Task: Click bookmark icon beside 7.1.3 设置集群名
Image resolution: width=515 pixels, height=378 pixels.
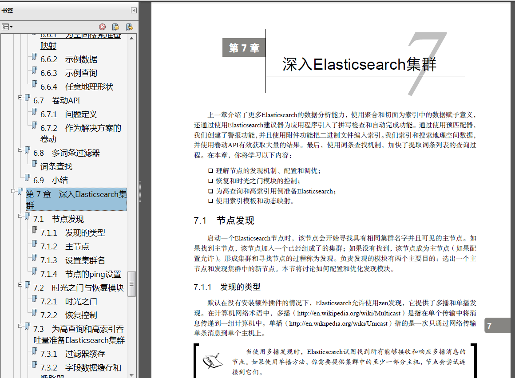Action: (35, 258)
